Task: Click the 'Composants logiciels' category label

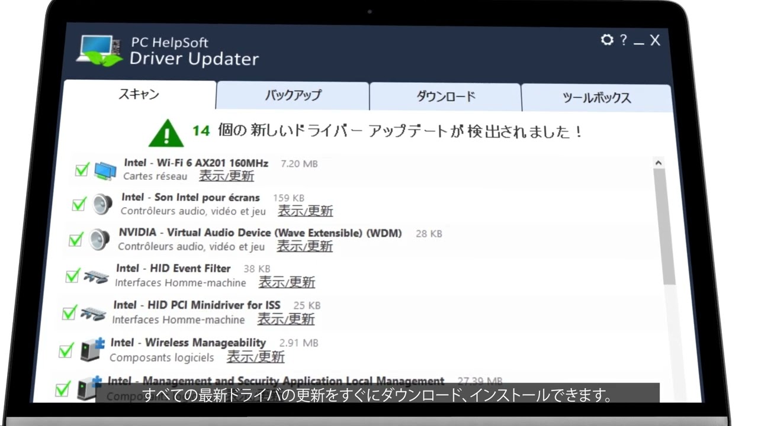Action: (x=162, y=357)
